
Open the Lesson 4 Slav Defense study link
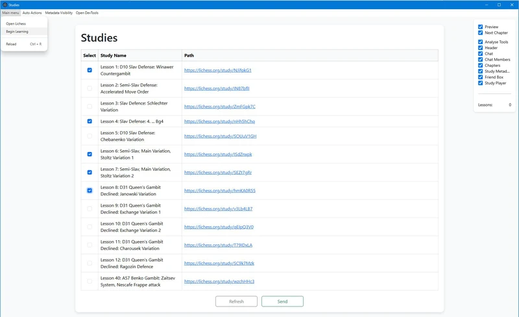pyautogui.click(x=219, y=121)
